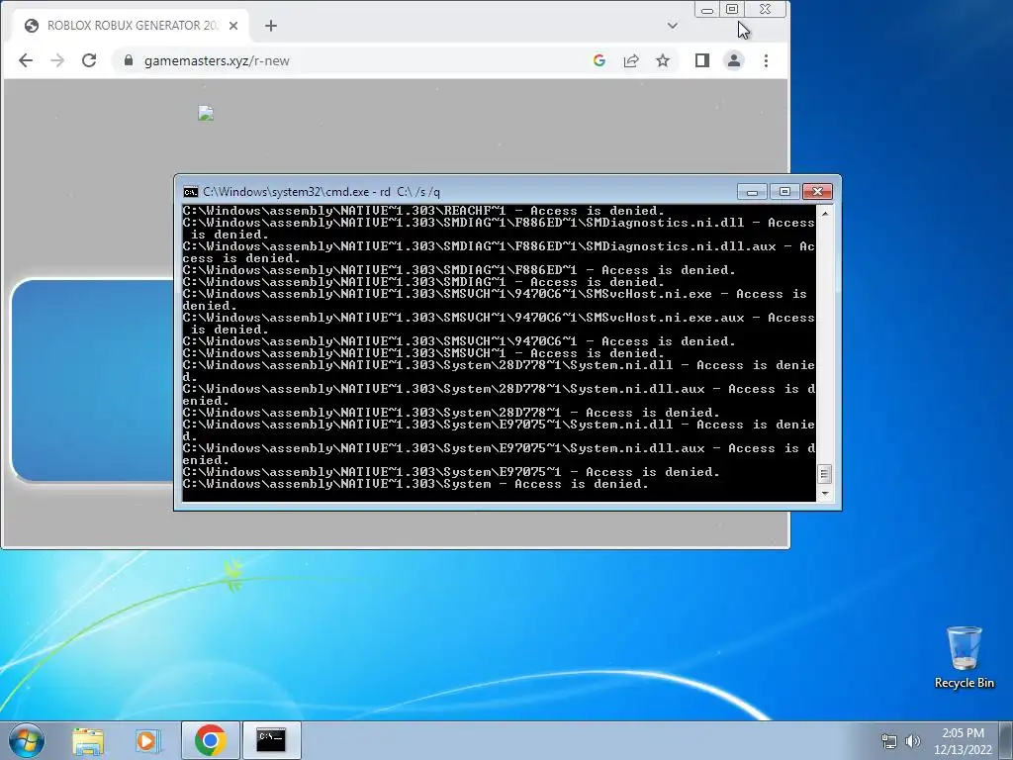The image size is (1013, 760).
Task: Click cmd scrollbar down arrow
Action: [x=824, y=494]
